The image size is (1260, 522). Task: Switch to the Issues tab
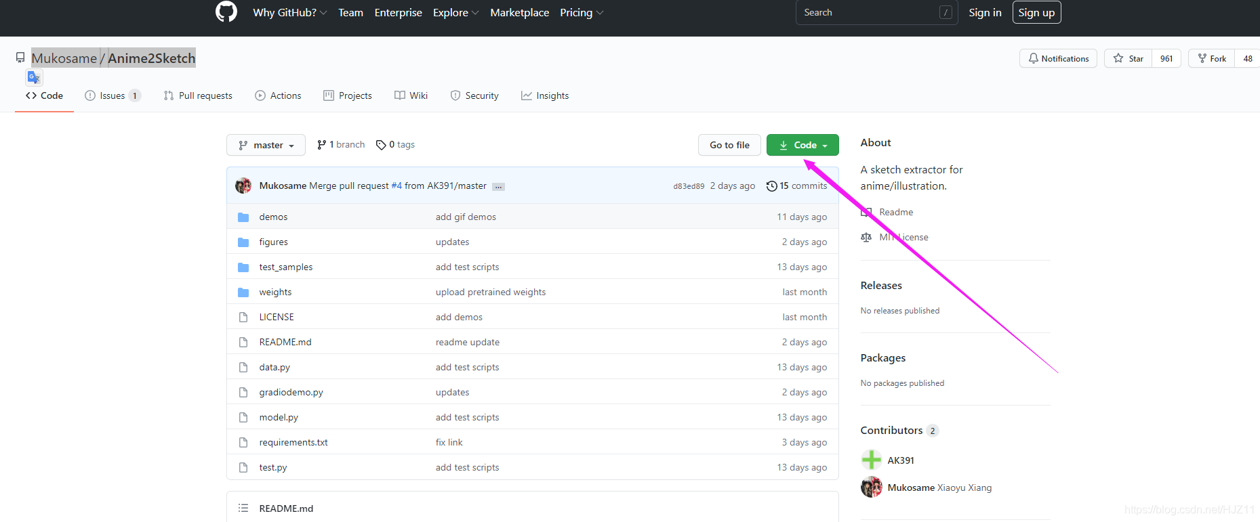coord(113,95)
